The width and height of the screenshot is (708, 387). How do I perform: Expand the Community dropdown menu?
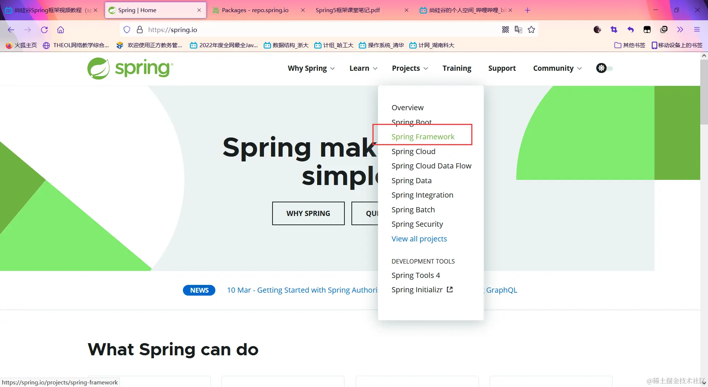(557, 68)
